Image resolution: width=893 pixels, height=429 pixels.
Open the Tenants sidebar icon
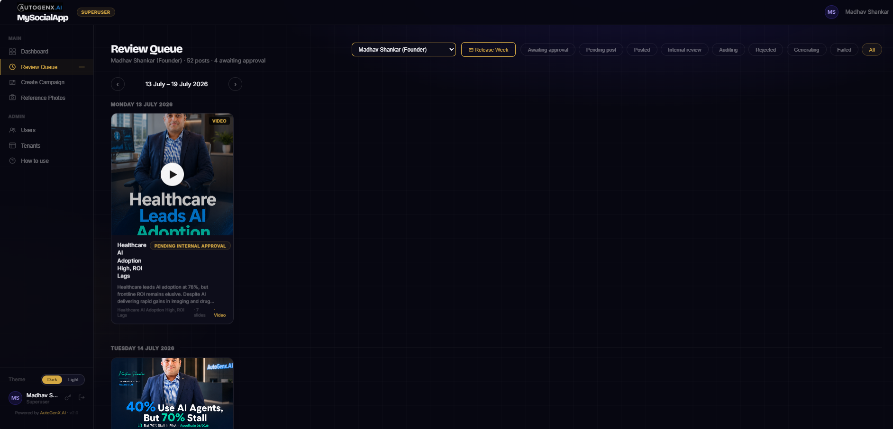tap(12, 146)
